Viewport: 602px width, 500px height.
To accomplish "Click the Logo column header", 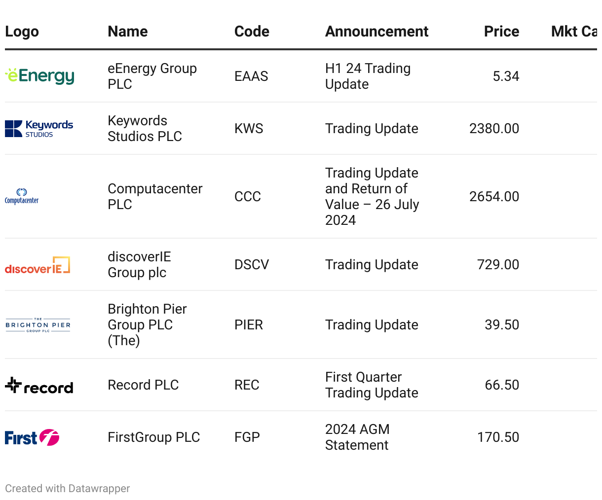I will click(22, 32).
